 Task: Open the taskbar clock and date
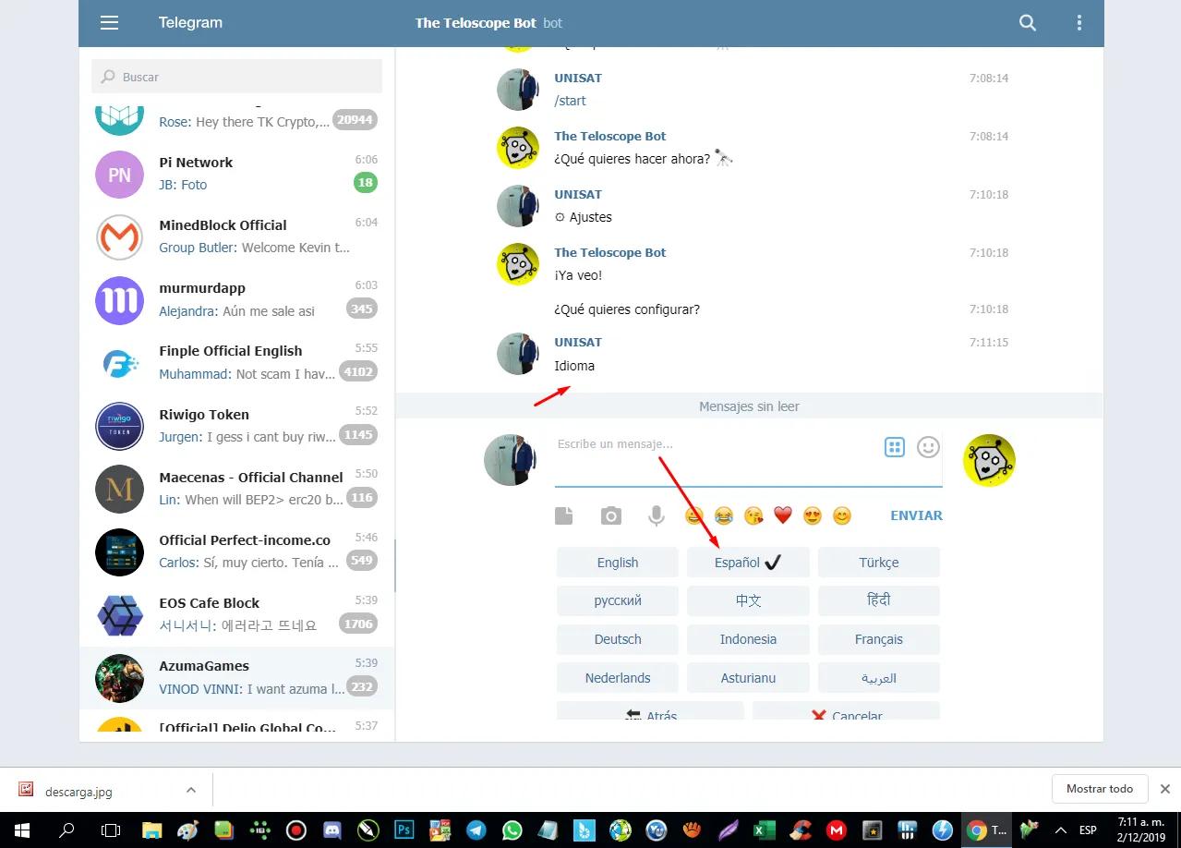[x=1140, y=830]
